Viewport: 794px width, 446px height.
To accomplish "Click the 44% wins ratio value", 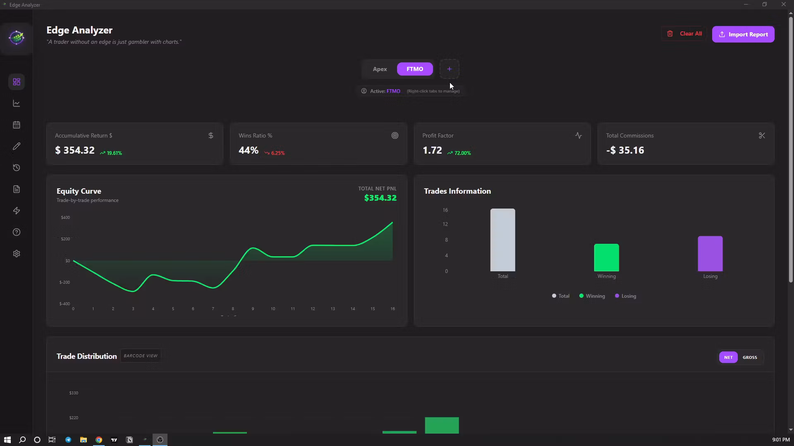I will pyautogui.click(x=249, y=150).
